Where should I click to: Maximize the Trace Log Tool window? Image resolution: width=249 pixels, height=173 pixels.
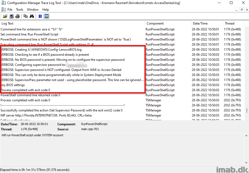231,3
